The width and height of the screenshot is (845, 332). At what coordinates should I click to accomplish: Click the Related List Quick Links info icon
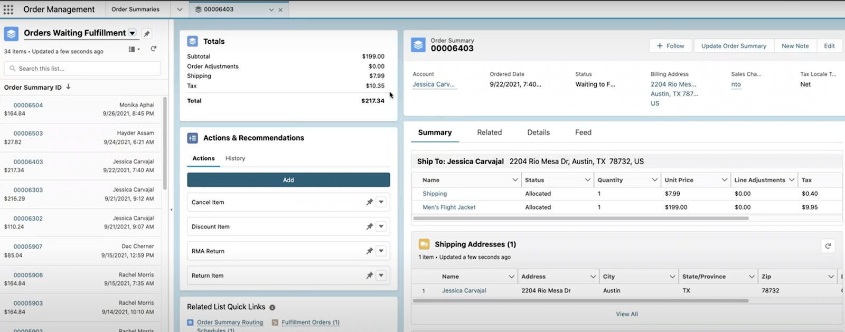[273, 307]
